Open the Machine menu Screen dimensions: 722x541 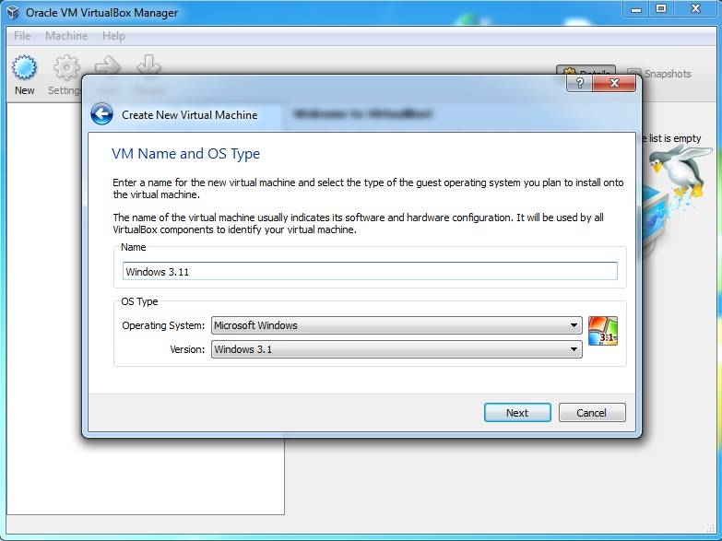[66, 36]
